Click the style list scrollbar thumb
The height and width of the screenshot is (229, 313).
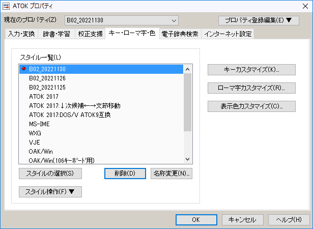pos(188,102)
